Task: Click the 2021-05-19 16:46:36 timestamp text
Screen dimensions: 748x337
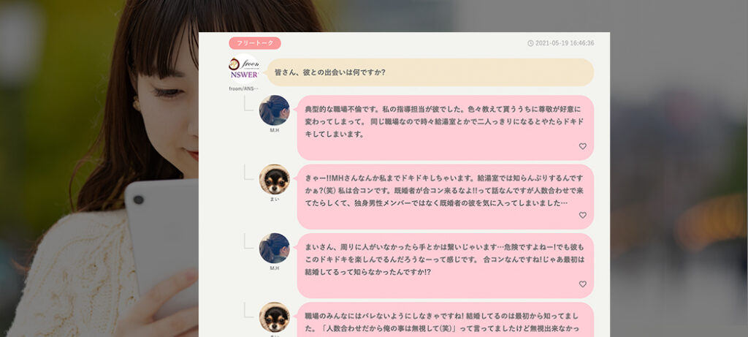Action: pyautogui.click(x=565, y=43)
